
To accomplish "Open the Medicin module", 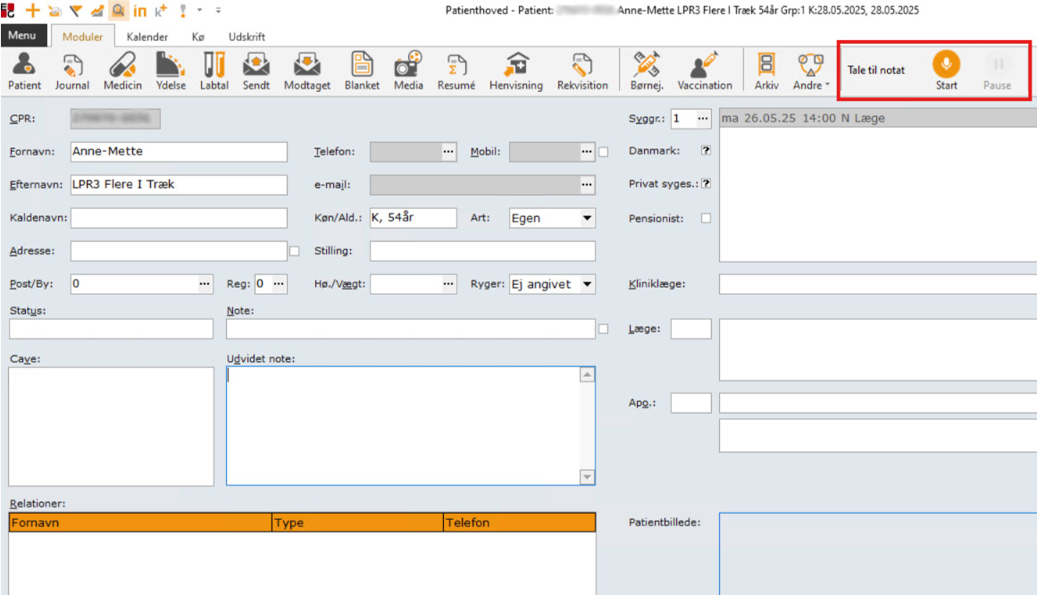I will coord(122,71).
